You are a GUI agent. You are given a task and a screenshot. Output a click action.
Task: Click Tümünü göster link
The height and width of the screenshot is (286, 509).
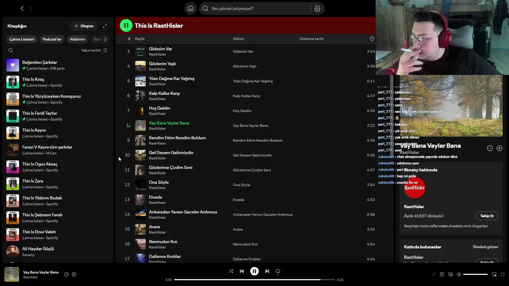[x=485, y=247]
